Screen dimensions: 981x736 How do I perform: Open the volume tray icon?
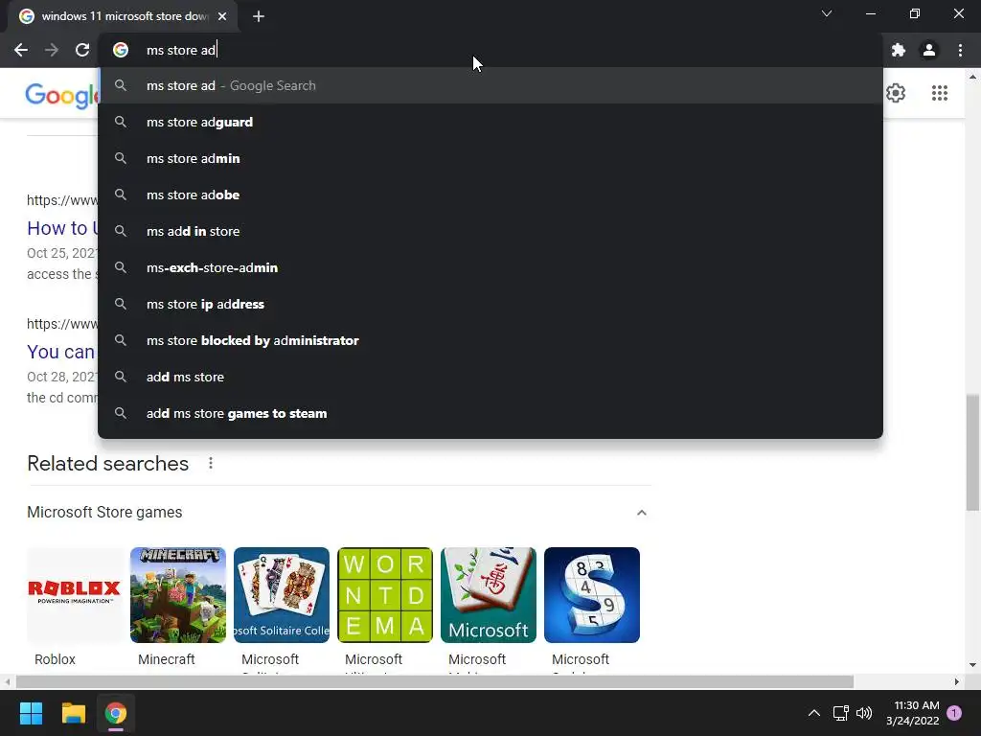coord(864,713)
